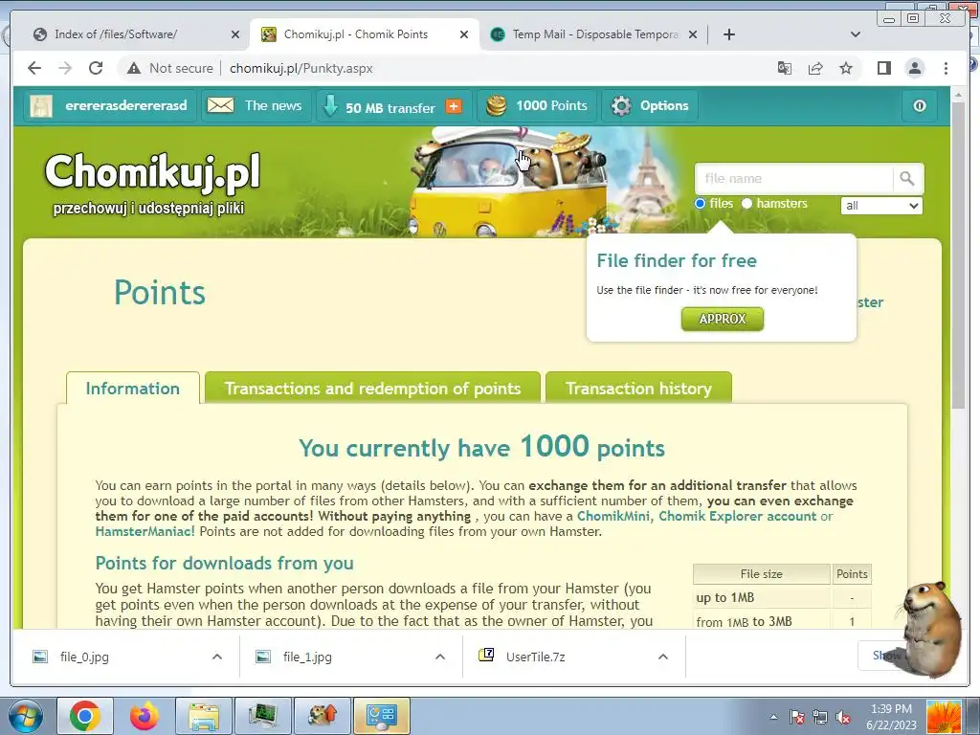Switch to the Temp Mail tab
Image resolution: width=980 pixels, height=735 pixels.
click(x=593, y=34)
